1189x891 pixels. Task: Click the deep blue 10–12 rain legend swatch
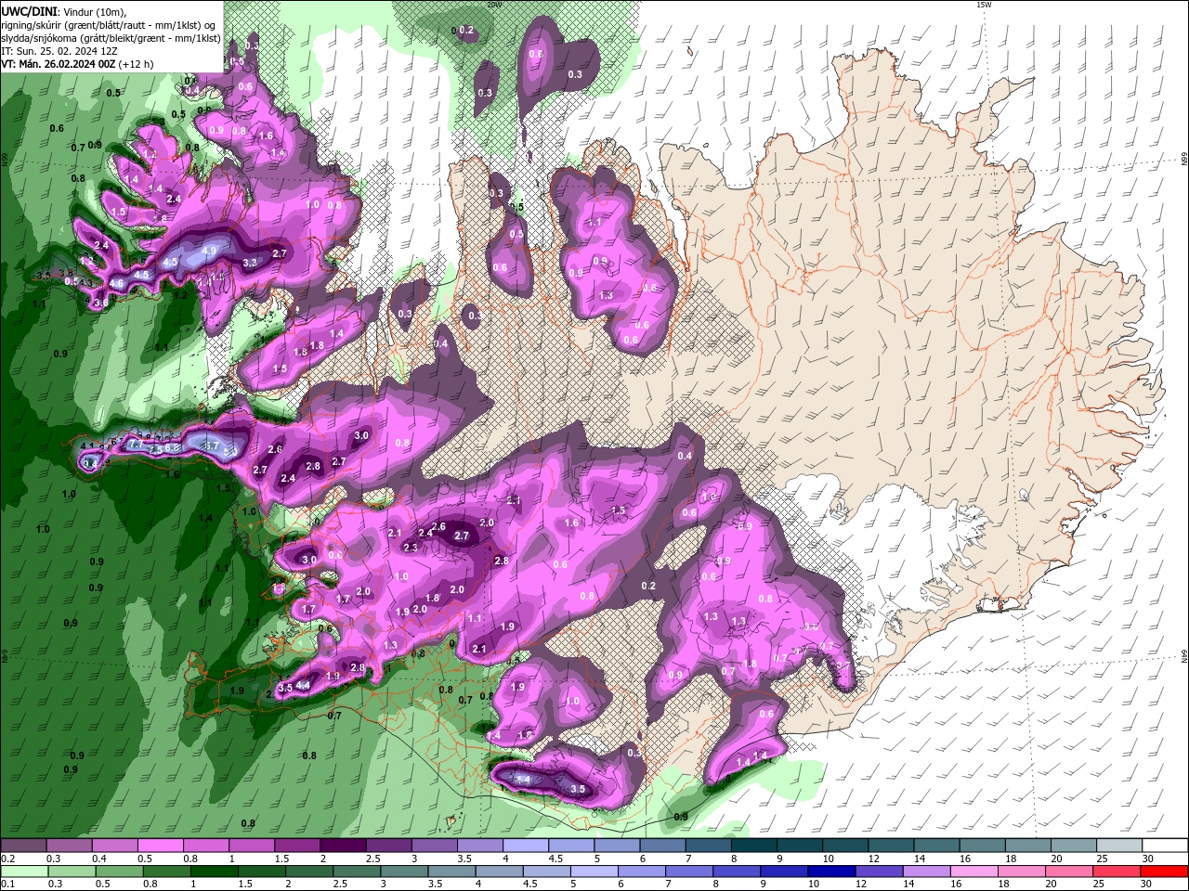coord(832,872)
